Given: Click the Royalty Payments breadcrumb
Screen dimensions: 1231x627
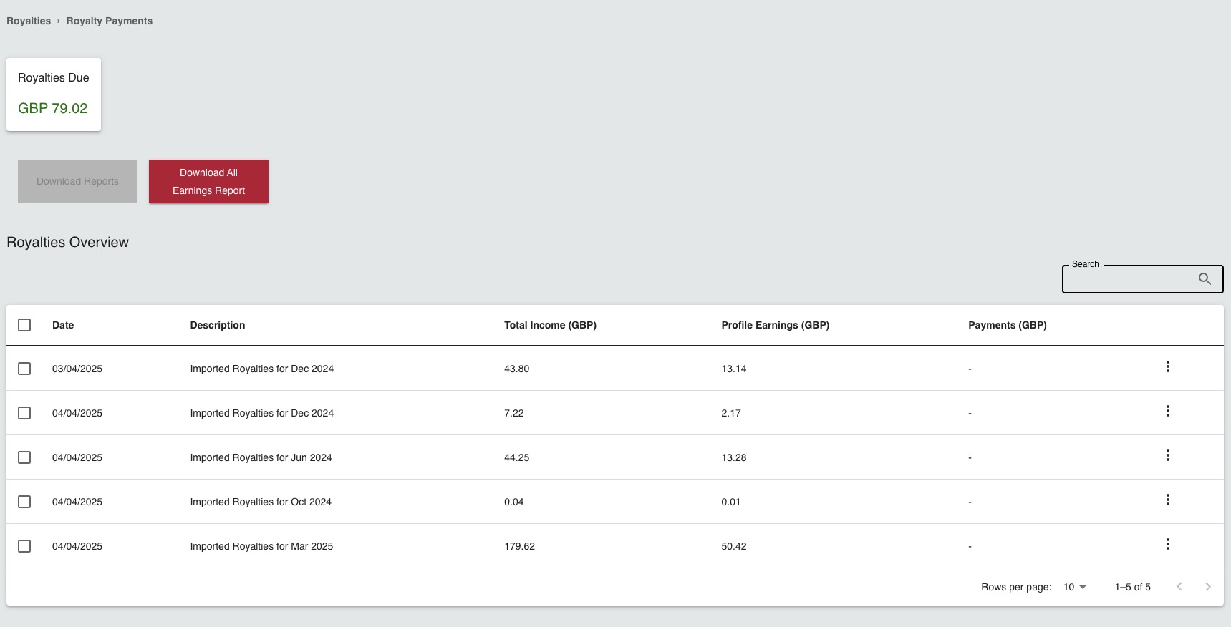Looking at the screenshot, I should click(110, 21).
